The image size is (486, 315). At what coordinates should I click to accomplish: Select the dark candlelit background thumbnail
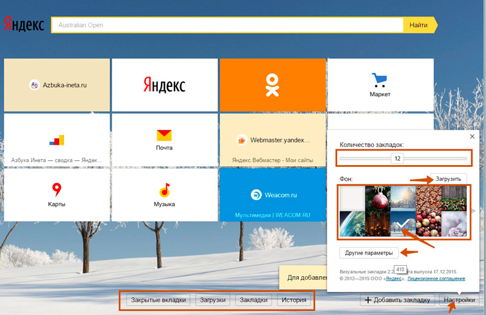tap(378, 223)
